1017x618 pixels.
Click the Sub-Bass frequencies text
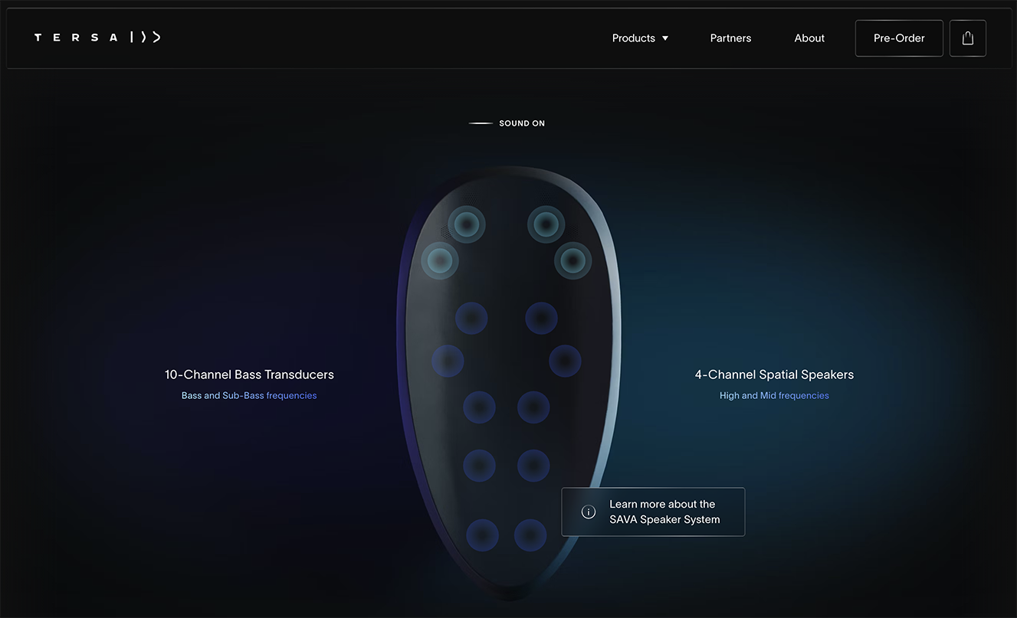pos(269,396)
